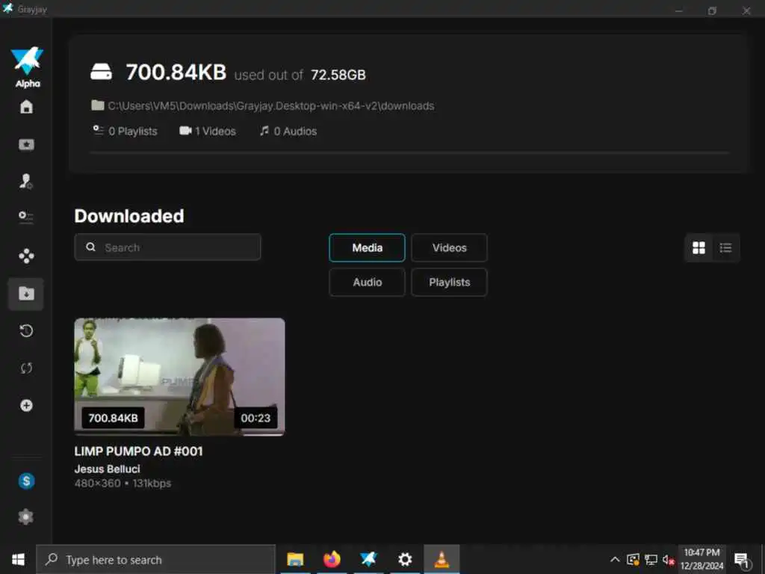
Task: Click the 480×360 • 131kbps info text
Action: pyautogui.click(x=123, y=484)
